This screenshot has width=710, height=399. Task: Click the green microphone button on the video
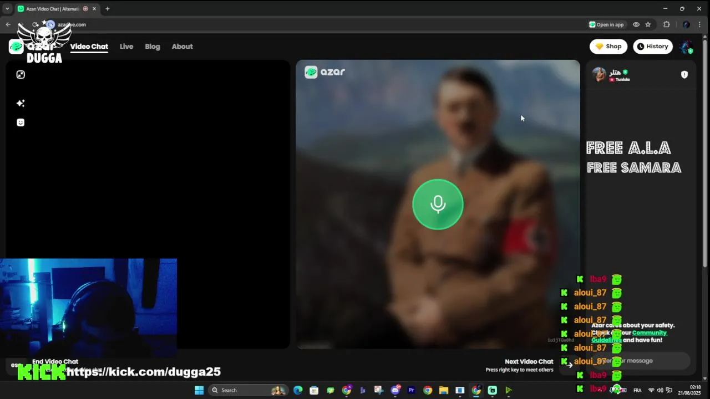click(438, 204)
